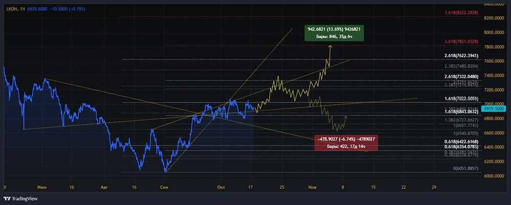Click the 17 date label on the time axis
This screenshot has width=511, height=205.
[x=251, y=187]
